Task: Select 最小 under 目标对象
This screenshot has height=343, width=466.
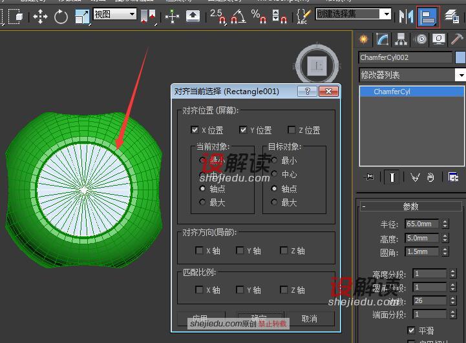Action: click(274, 161)
